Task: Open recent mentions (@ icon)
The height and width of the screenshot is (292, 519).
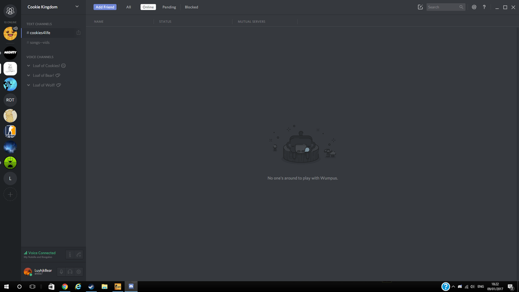Action: coord(474,7)
